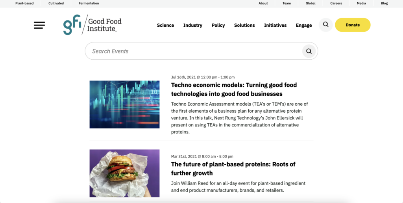
Task: Open the hamburger menu icon
Action: [x=39, y=25]
